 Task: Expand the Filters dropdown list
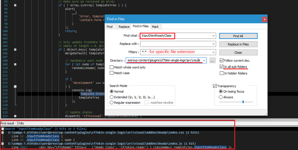point(214,52)
